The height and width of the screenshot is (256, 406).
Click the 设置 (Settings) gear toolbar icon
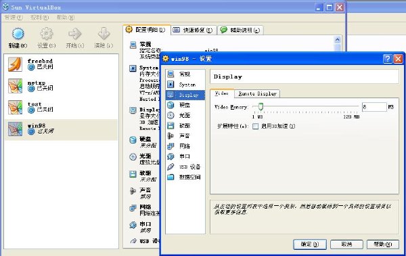click(46, 34)
